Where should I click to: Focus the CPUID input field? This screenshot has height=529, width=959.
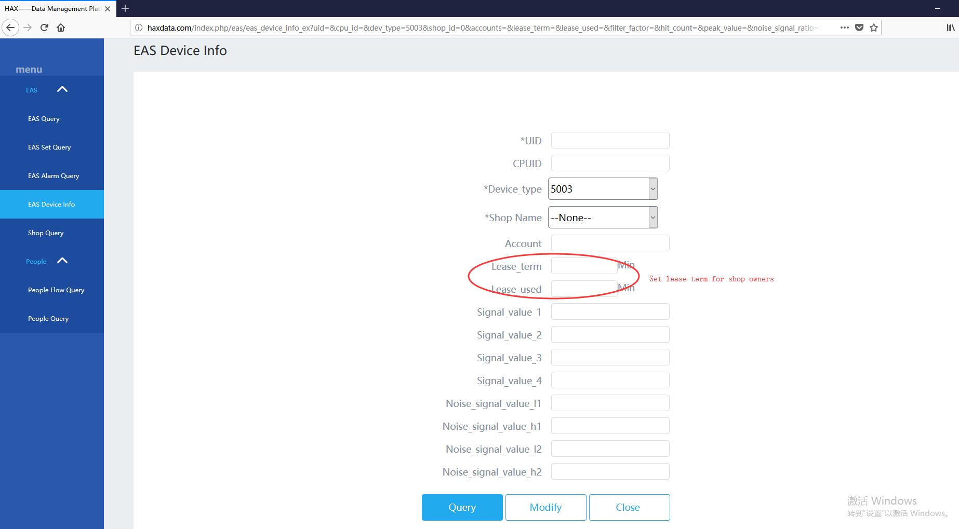(610, 163)
